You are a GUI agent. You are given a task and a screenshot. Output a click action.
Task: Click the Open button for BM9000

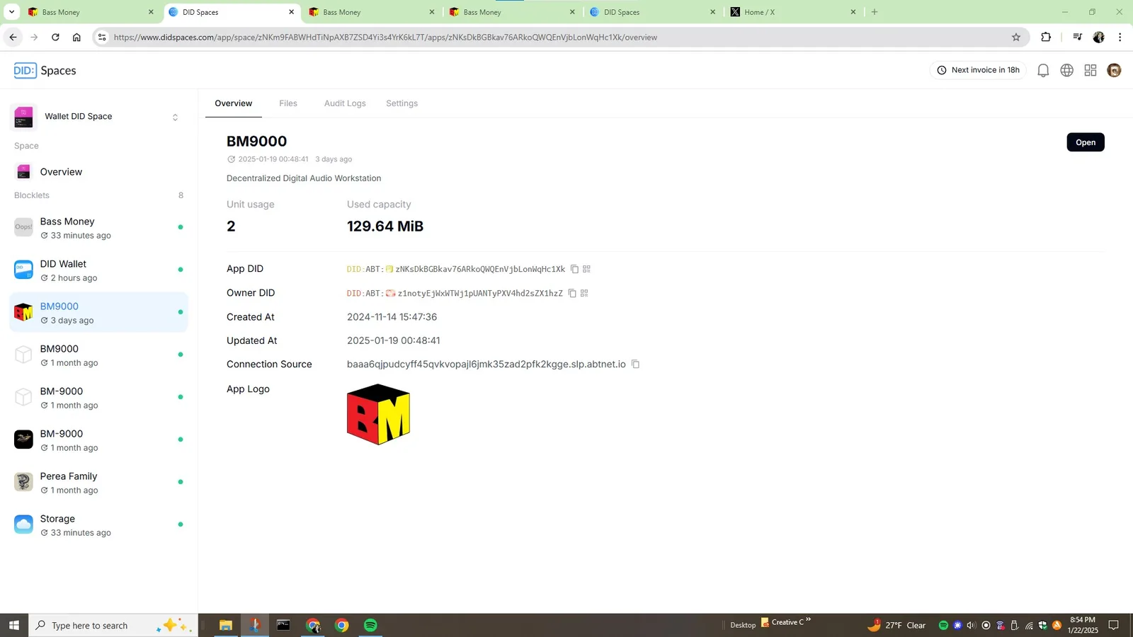point(1085,142)
